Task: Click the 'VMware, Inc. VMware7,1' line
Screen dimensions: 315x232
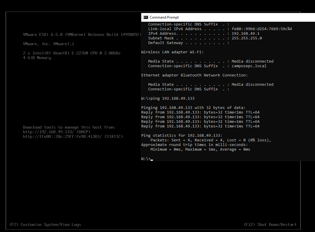Action: (49, 44)
